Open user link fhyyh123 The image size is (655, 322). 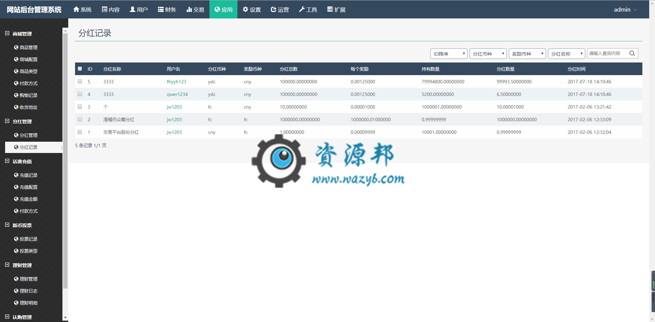[x=176, y=82]
